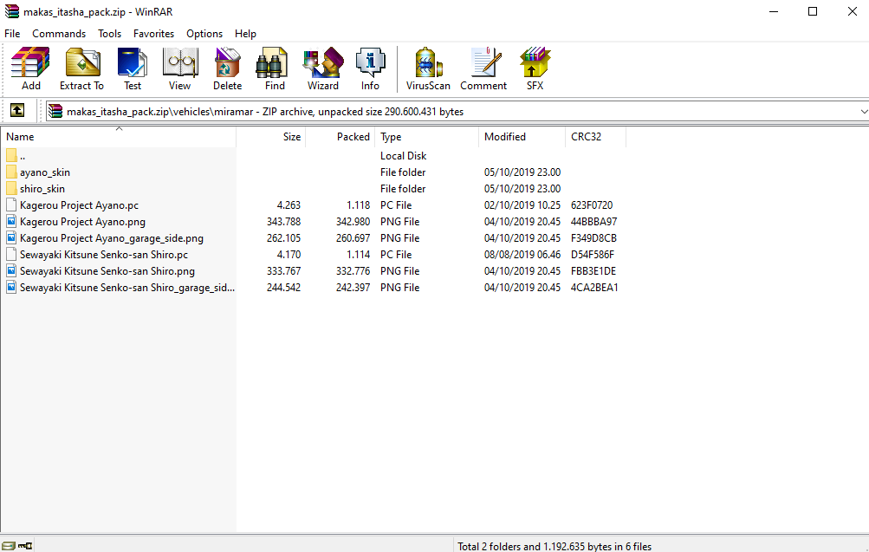Viewport: 869px width, 552px height.
Task: Convert archive with SFX tool
Action: (x=535, y=62)
